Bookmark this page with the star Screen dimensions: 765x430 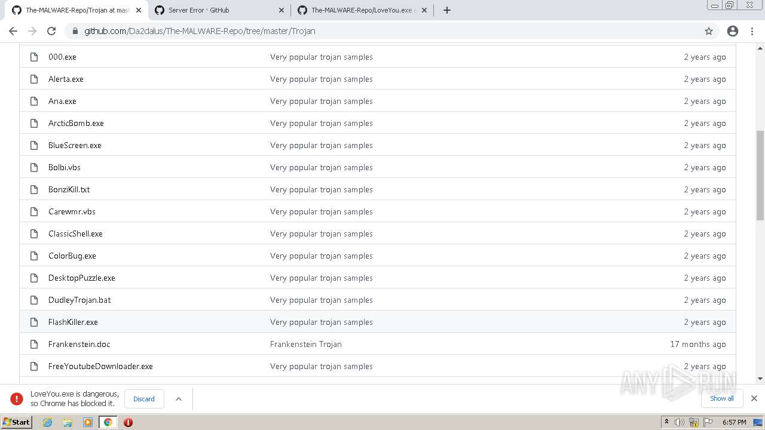pos(709,31)
